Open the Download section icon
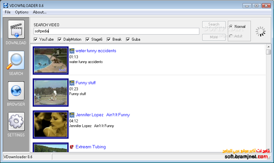Image resolution: width=274 pixels, height=163 pixels. point(16,30)
